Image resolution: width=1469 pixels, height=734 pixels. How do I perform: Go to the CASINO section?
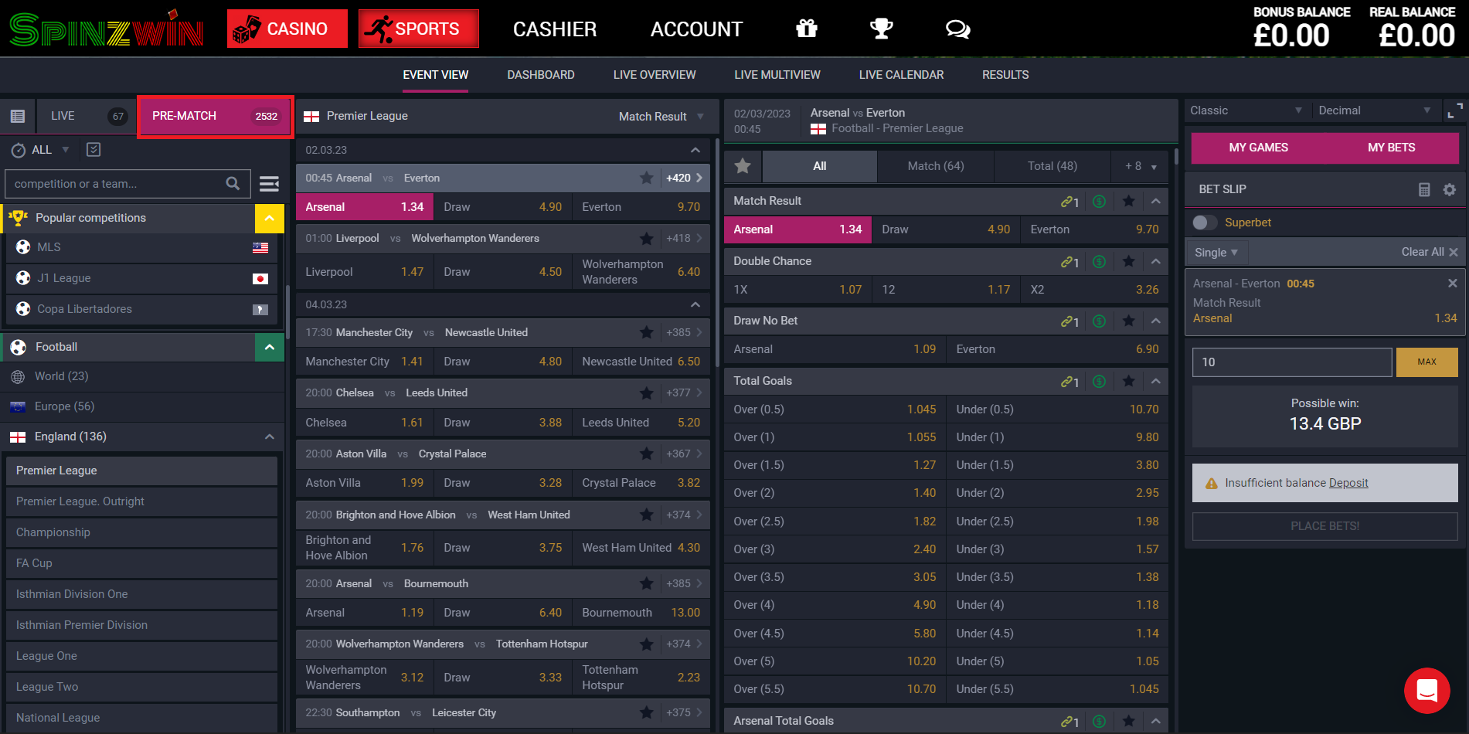coord(287,29)
